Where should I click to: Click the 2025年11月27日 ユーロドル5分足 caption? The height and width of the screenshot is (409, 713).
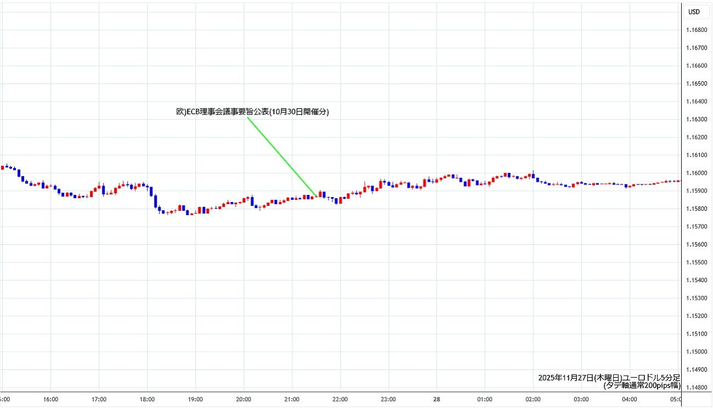609,378
